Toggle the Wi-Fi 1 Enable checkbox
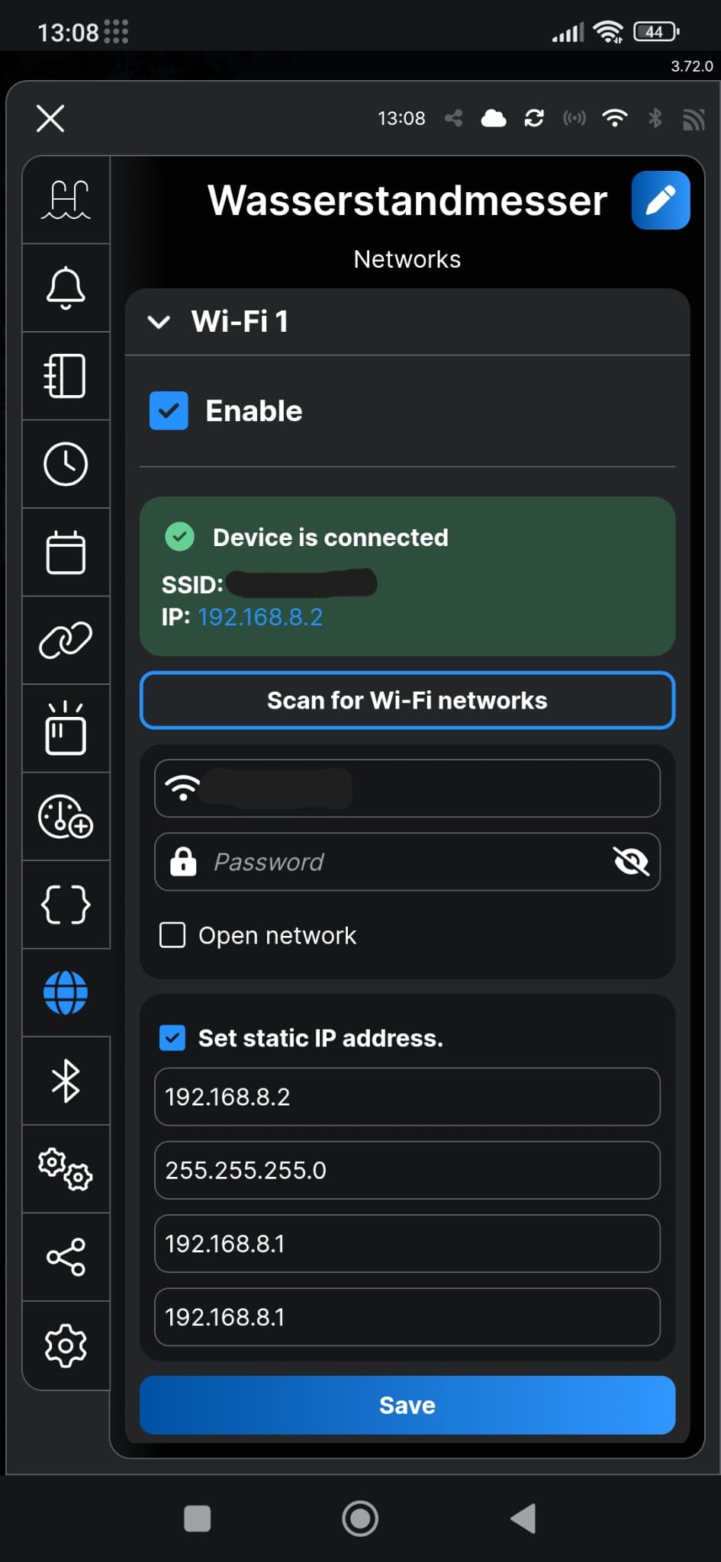 point(169,411)
